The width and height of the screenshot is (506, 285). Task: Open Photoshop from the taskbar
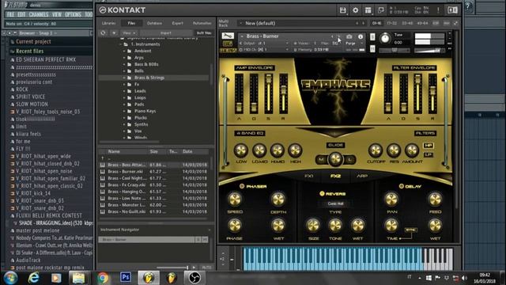click(x=126, y=277)
